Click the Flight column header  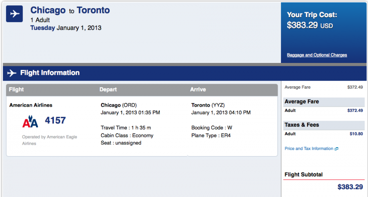point(16,90)
